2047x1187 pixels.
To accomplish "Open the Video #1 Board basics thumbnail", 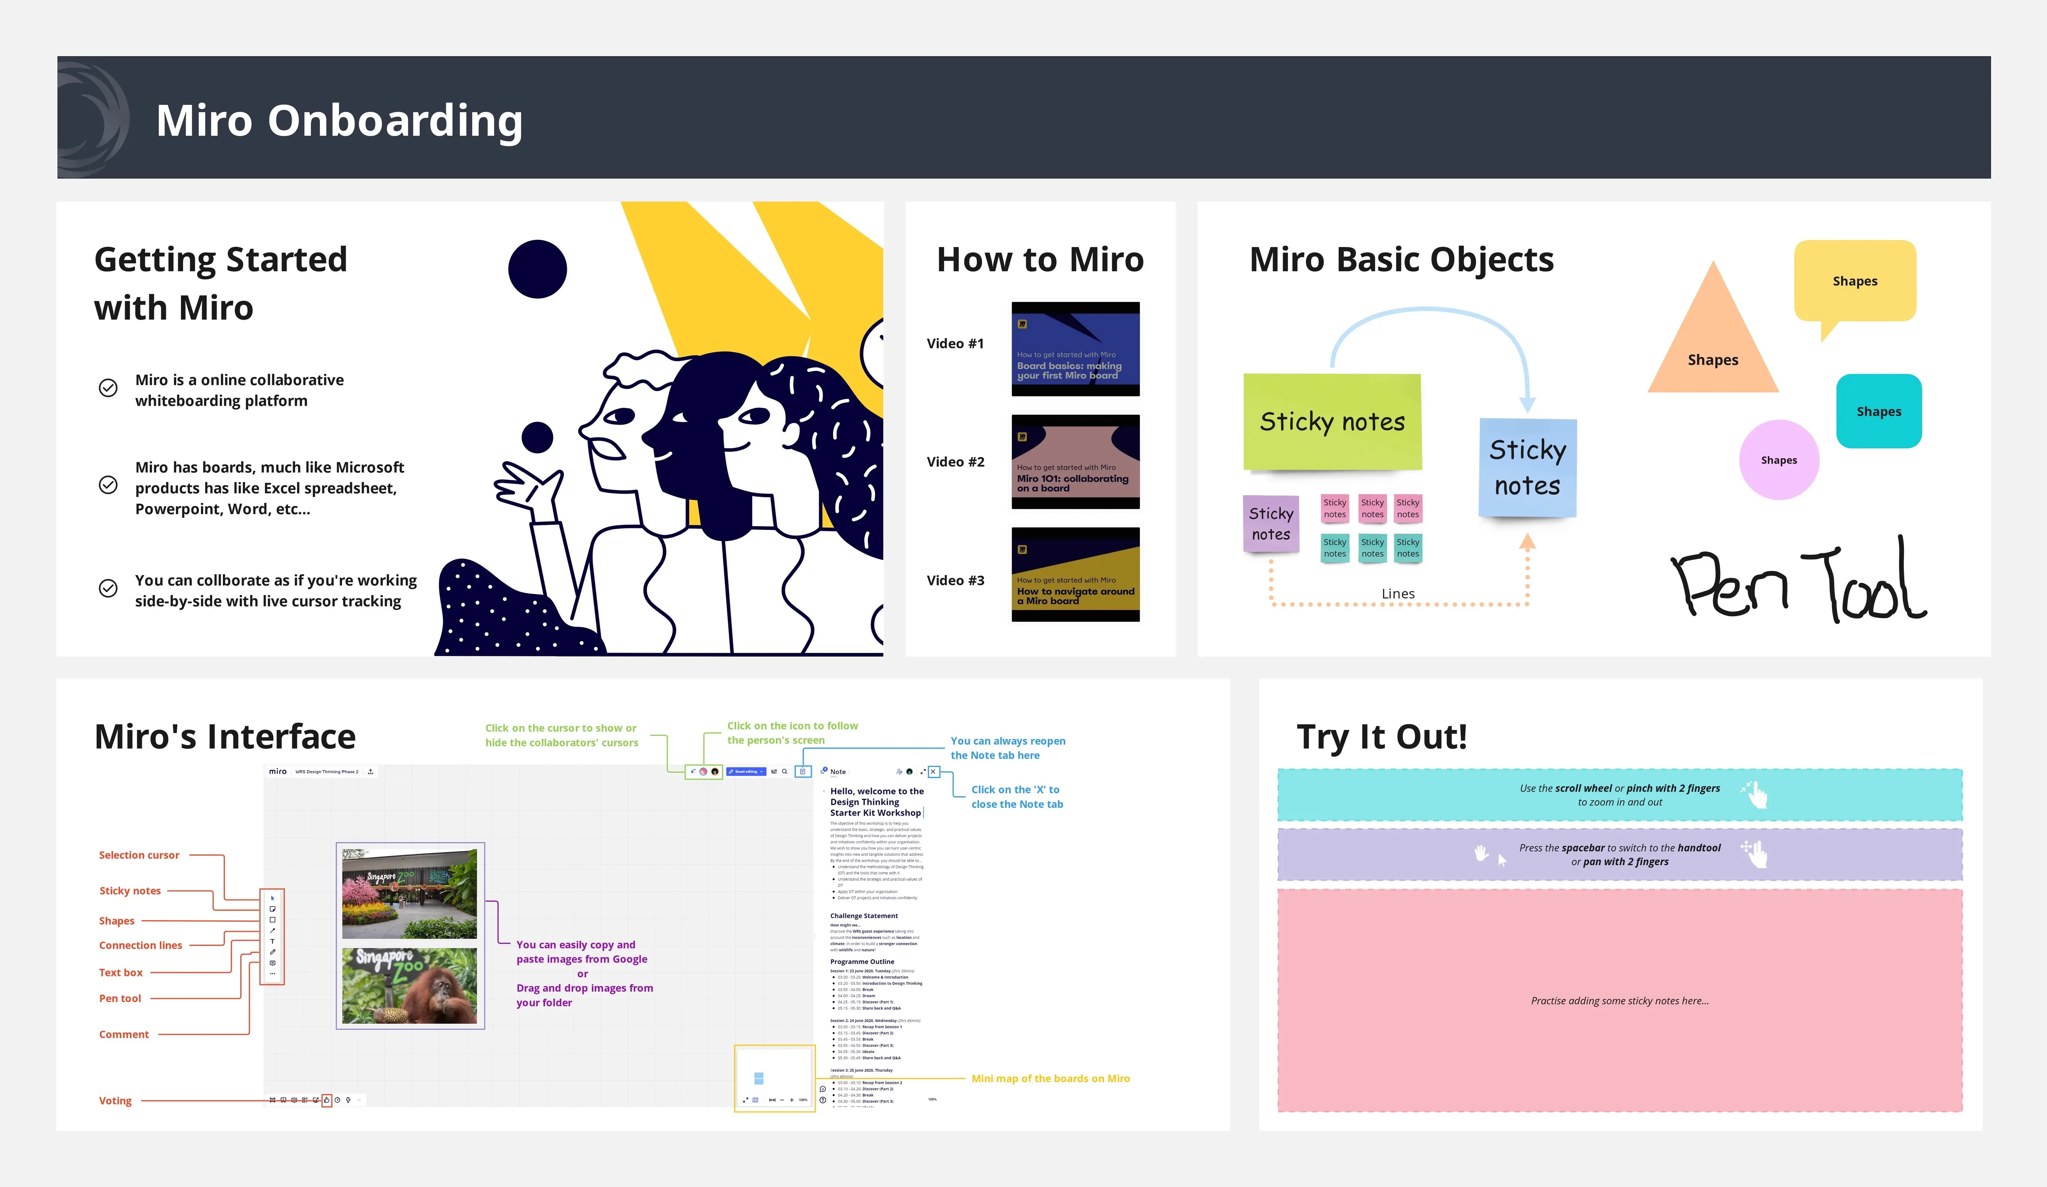I will 1076,349.
